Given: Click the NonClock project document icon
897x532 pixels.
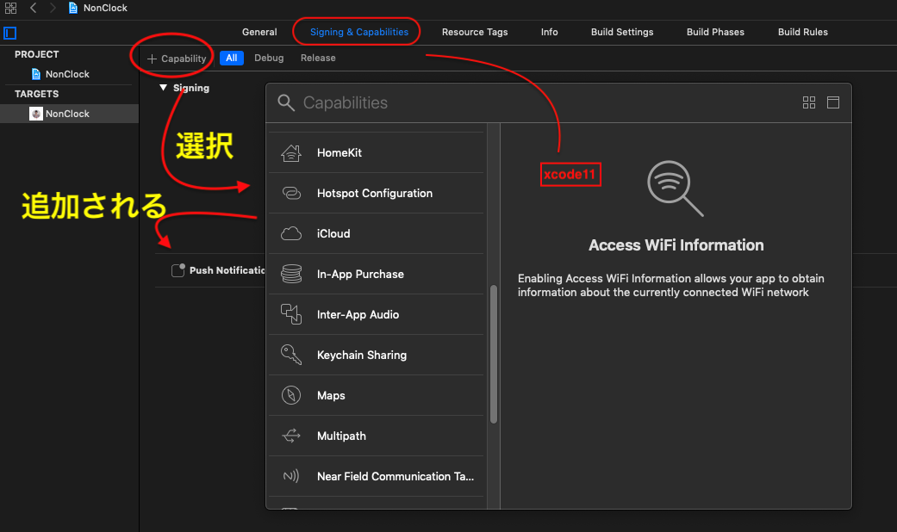Looking at the screenshot, I should 36,74.
